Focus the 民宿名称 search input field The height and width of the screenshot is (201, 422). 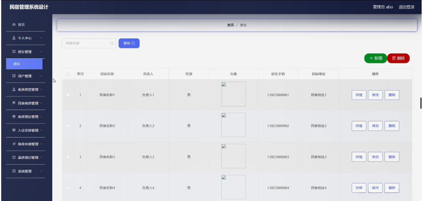89,43
